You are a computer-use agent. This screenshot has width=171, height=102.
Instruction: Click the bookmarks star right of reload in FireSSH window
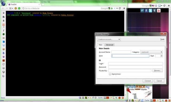[x=124, y=8]
